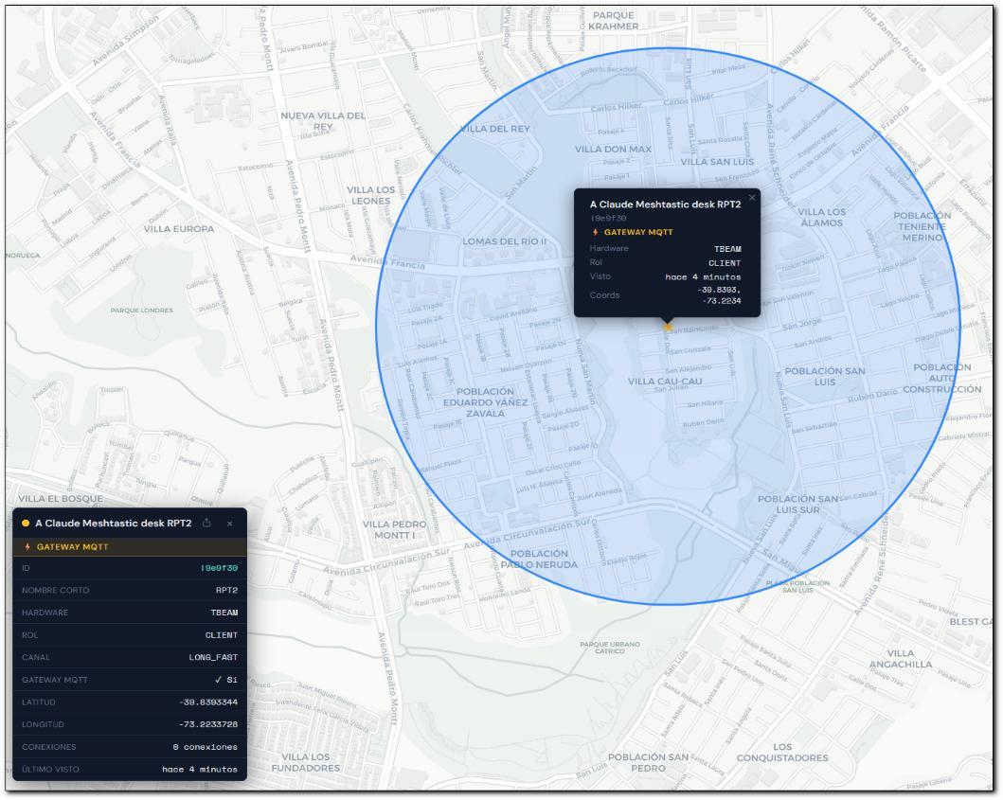Screen dimensions: 1003x800
Task: Click the node ID link !9e9f30 in panel
Action: (x=220, y=568)
